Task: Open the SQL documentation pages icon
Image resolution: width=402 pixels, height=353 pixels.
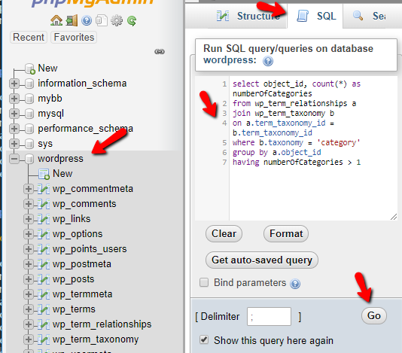Action: [x=102, y=20]
